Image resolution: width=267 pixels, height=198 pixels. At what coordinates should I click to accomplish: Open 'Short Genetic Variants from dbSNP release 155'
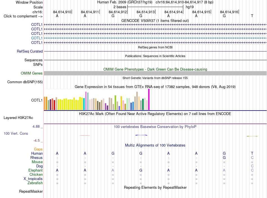(155, 78)
